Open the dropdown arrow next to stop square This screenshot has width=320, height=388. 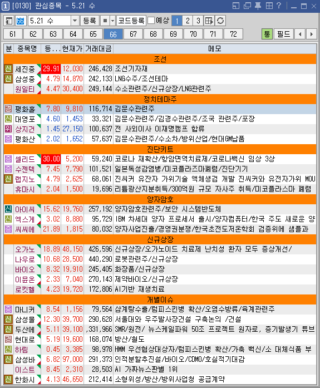[112, 21]
